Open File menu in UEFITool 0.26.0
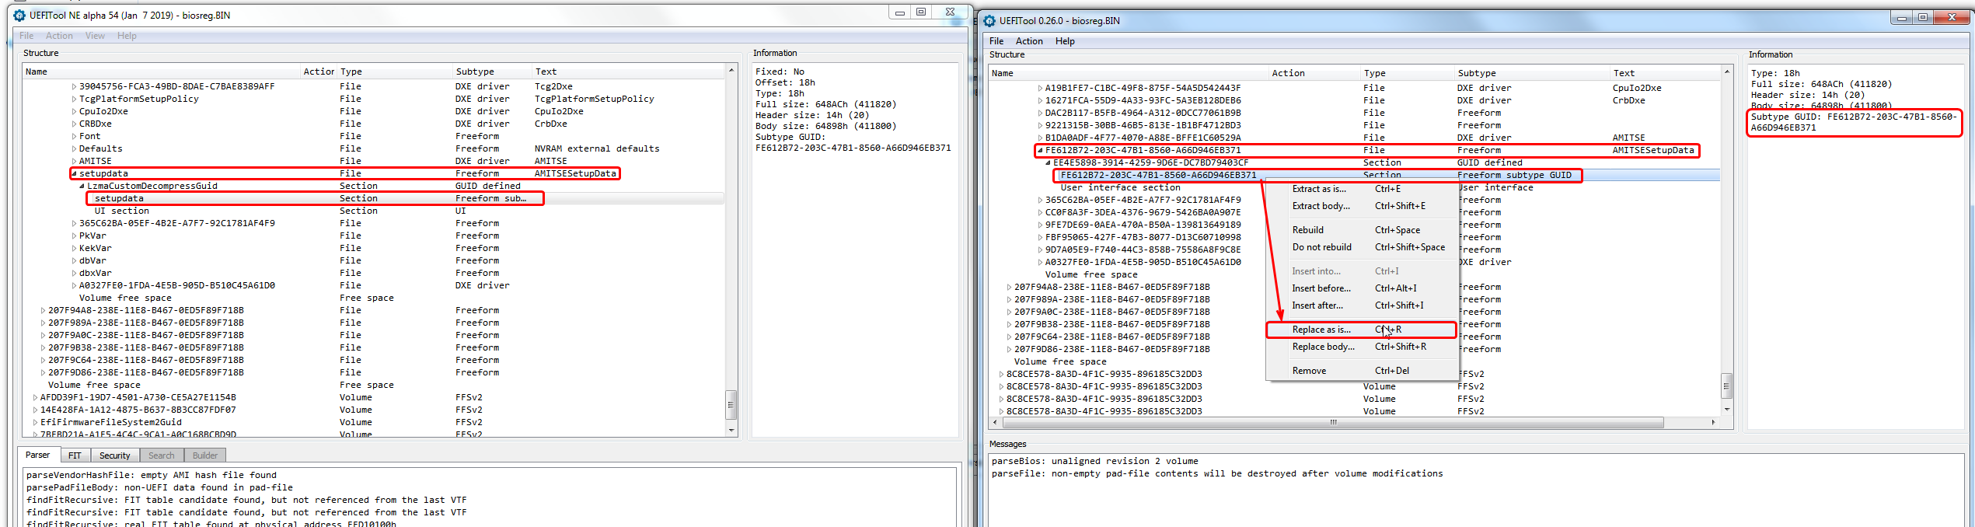 point(996,41)
